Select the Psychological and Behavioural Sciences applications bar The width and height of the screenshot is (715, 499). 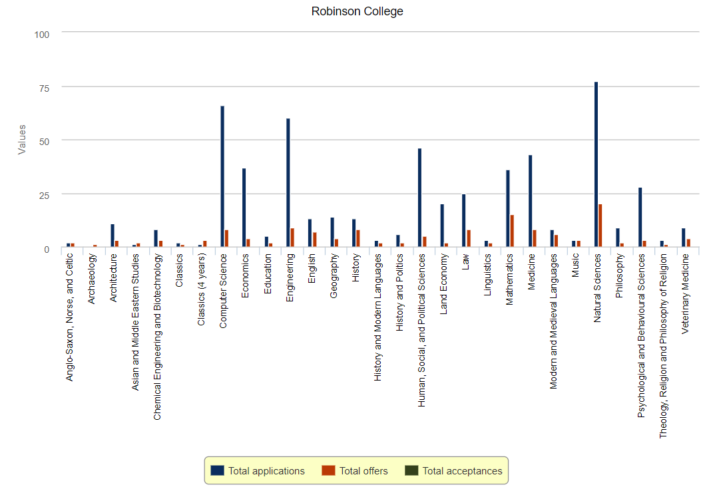640,218
